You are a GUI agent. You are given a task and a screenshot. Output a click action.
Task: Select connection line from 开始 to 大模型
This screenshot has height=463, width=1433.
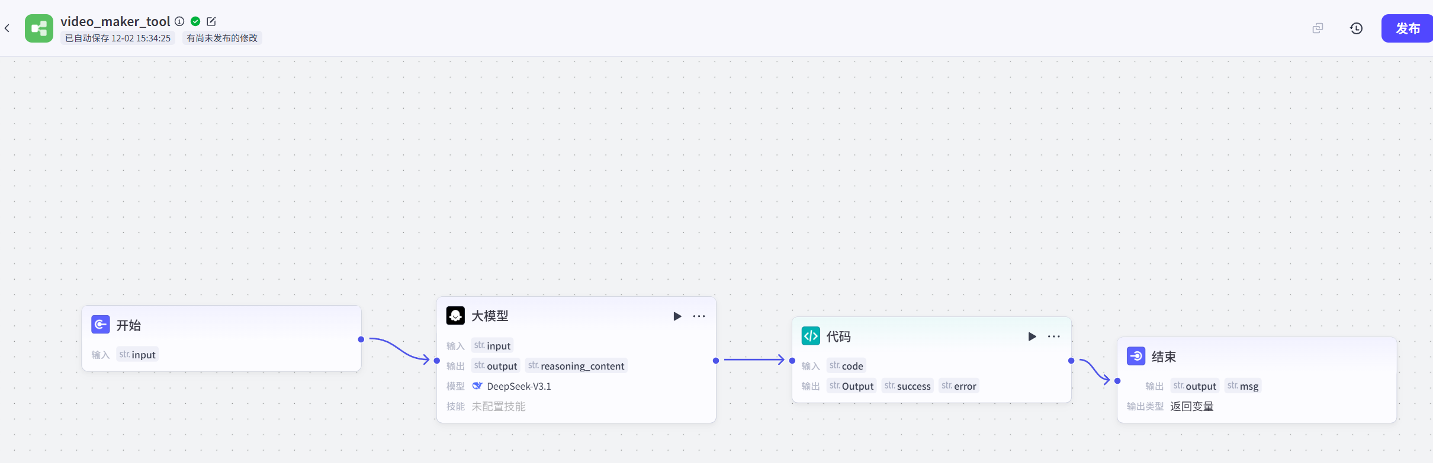399,349
